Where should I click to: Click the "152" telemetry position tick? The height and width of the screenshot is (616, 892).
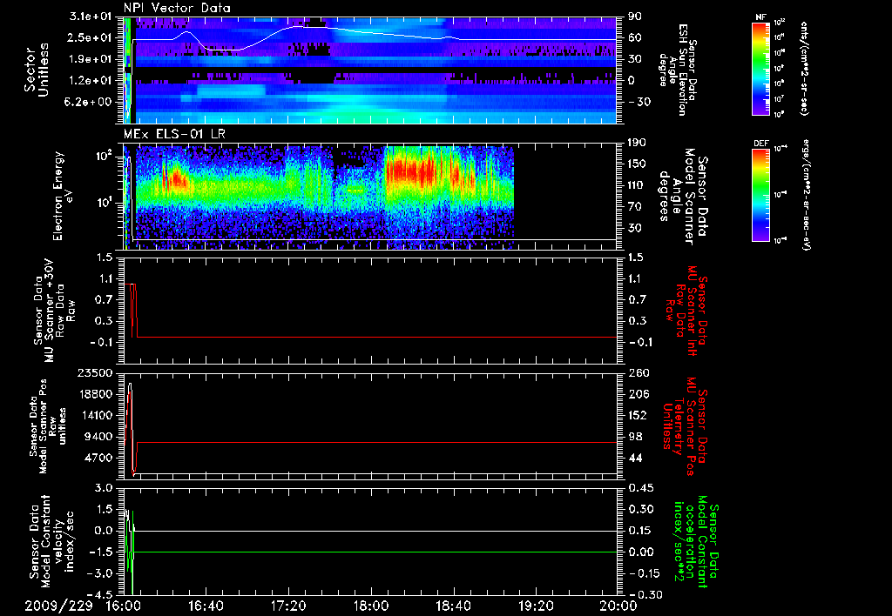point(637,415)
